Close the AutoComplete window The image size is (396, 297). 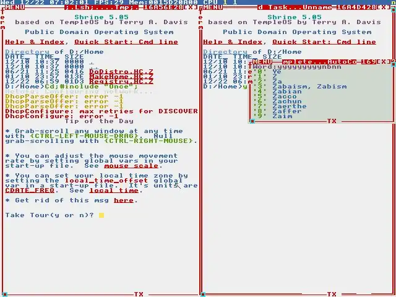click(384, 62)
